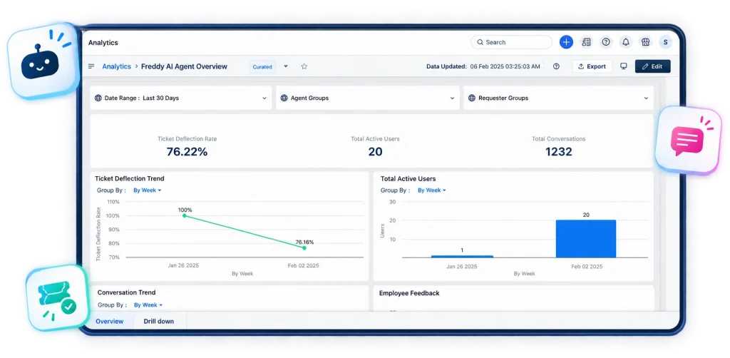The image size is (730, 358).
Task: Click the globe icon in Agent Groups filter
Action: point(284,98)
